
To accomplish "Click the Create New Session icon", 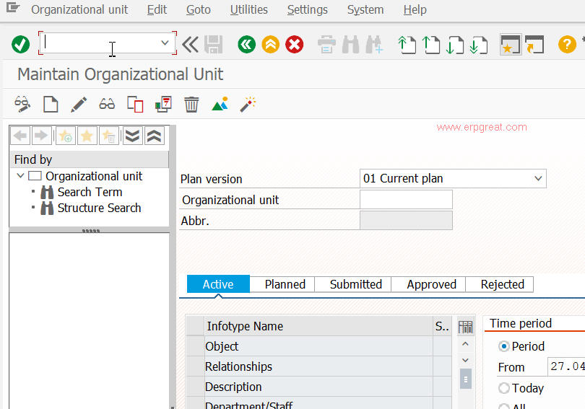I will (x=511, y=45).
